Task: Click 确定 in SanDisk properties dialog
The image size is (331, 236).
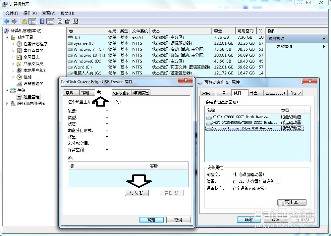Action: [x=151, y=220]
